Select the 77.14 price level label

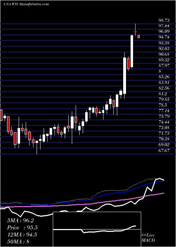[x=164, y=111]
